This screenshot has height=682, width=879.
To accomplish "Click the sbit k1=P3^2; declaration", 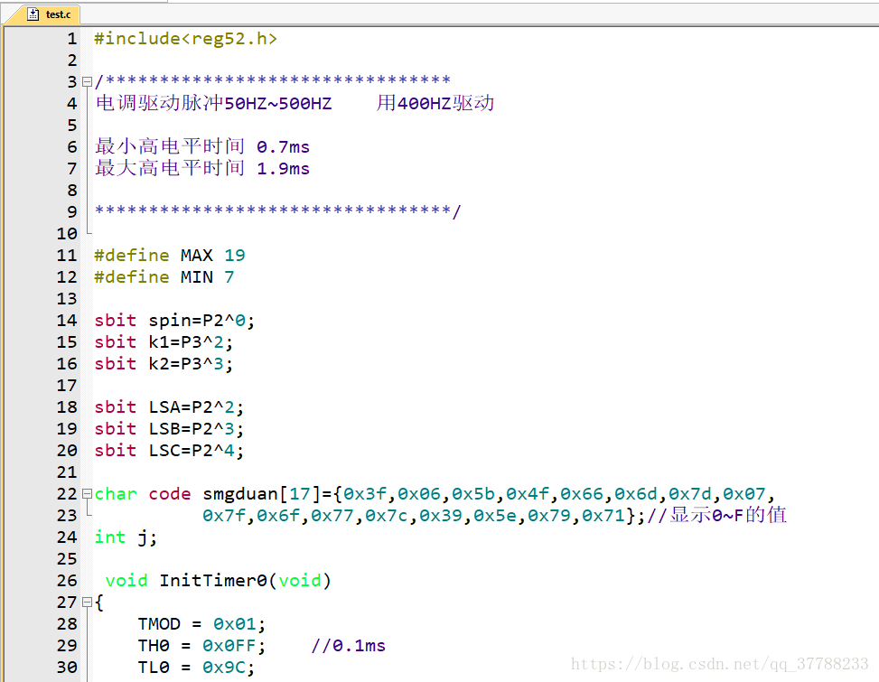I will click(x=164, y=342).
